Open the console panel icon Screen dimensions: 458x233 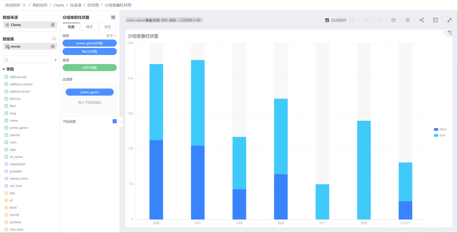pyautogui.click(x=435, y=20)
